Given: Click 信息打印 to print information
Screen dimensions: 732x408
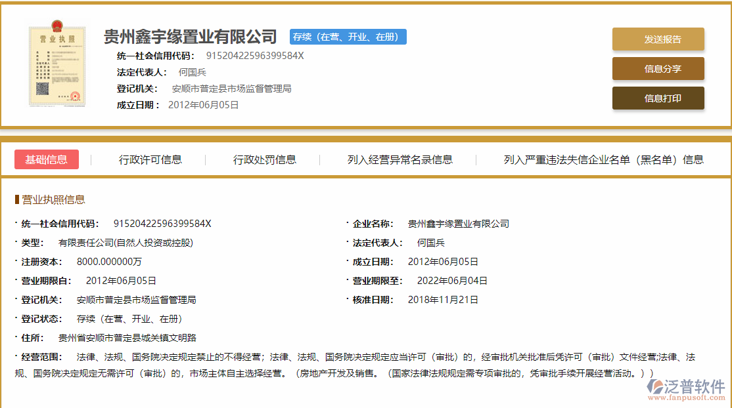Looking at the screenshot, I should (658, 98).
